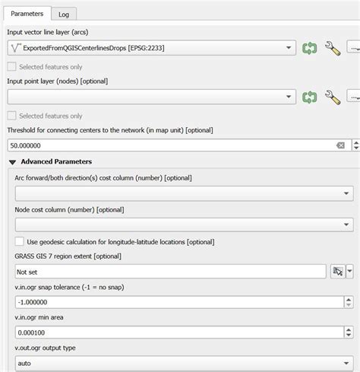Click iterate-over-layer icon for nodes point layer
The width and height of the screenshot is (360, 372).
tap(309, 97)
